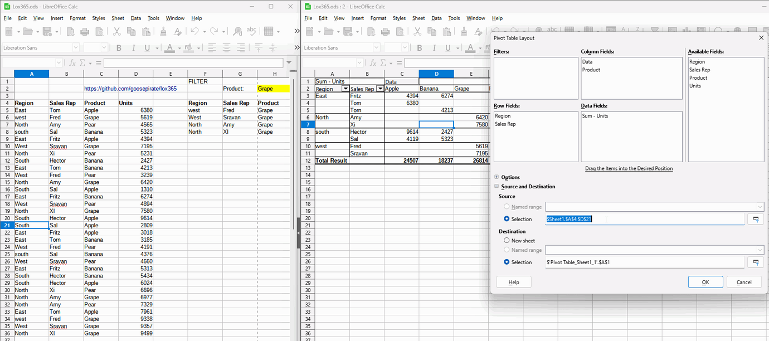Screen dimensions: 769x341
Task: Open the Sheet menu in the second window
Action: (x=418, y=18)
